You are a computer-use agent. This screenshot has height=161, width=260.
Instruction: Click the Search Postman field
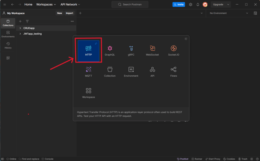130,4
